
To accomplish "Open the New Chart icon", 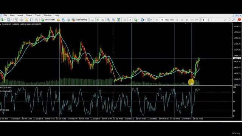I will point(2,20).
